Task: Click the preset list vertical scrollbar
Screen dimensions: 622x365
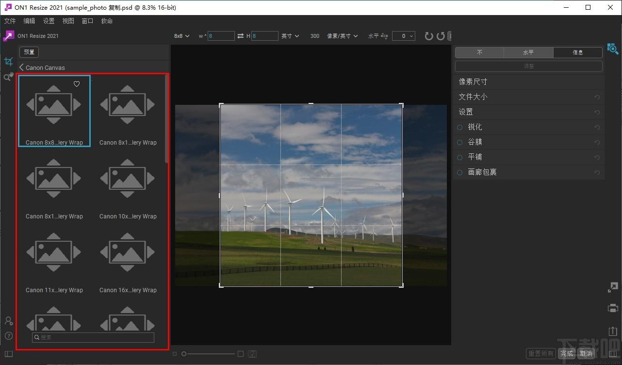Action: 166,119
